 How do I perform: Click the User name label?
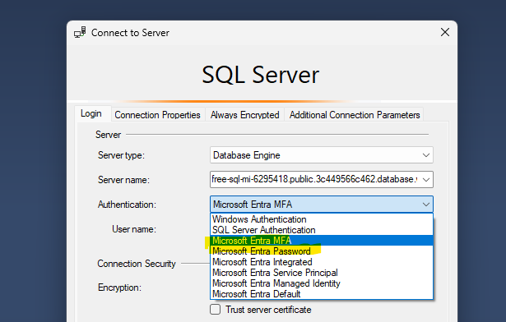pyautogui.click(x=134, y=229)
